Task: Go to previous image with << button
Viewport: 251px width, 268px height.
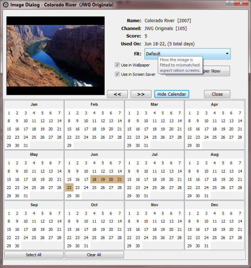Action: point(117,94)
